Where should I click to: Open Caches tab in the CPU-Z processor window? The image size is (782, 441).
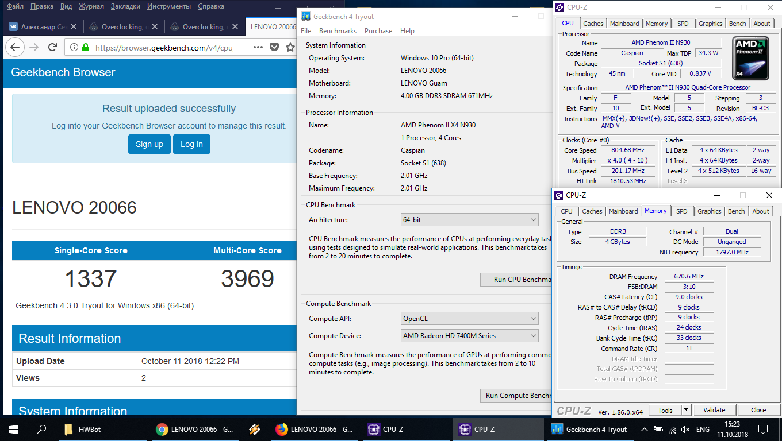[x=593, y=24]
